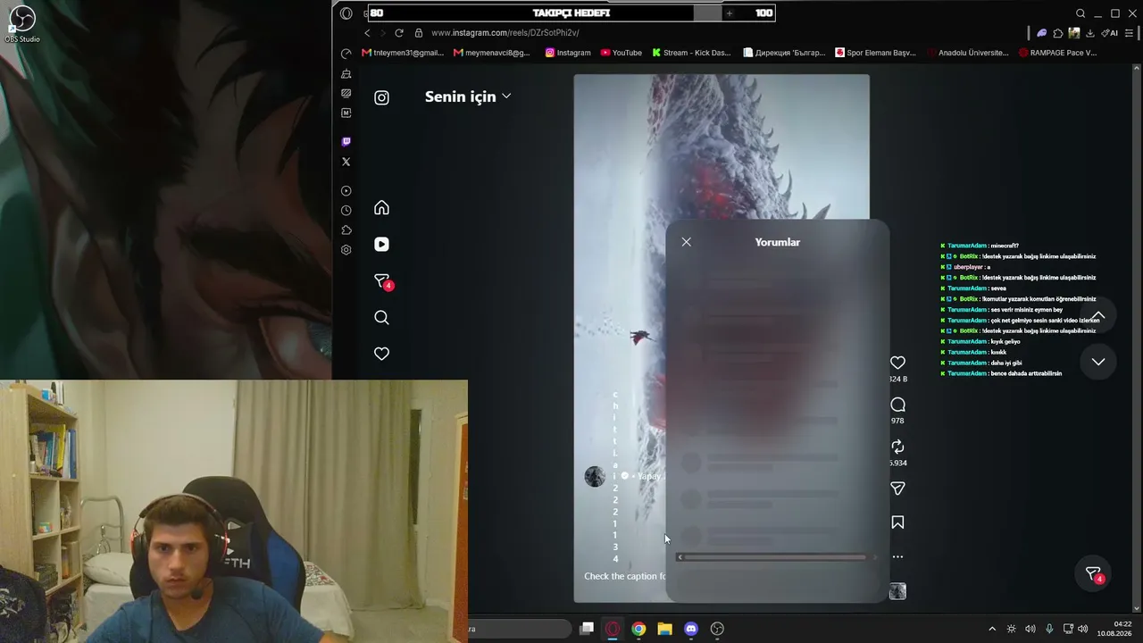
Task: Go to the next reel with down arrow
Action: pos(1098,362)
